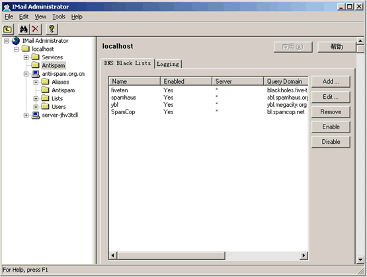Click the up-one-level folder toolbar icon
This screenshot has height=277, width=367.
coord(8,29)
